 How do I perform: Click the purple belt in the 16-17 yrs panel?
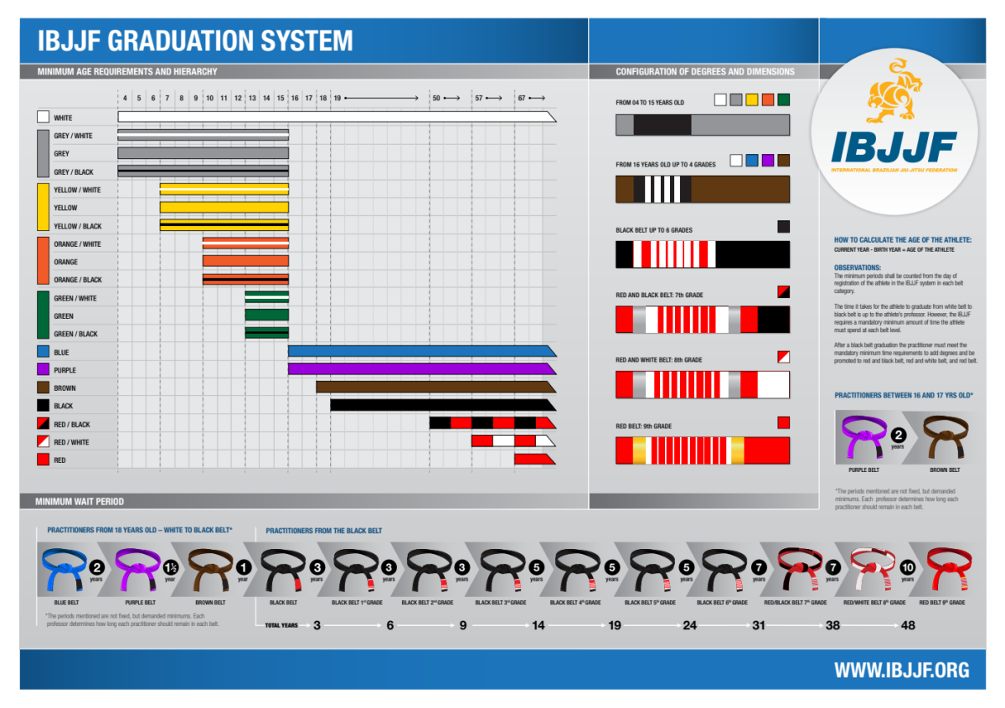(x=866, y=438)
